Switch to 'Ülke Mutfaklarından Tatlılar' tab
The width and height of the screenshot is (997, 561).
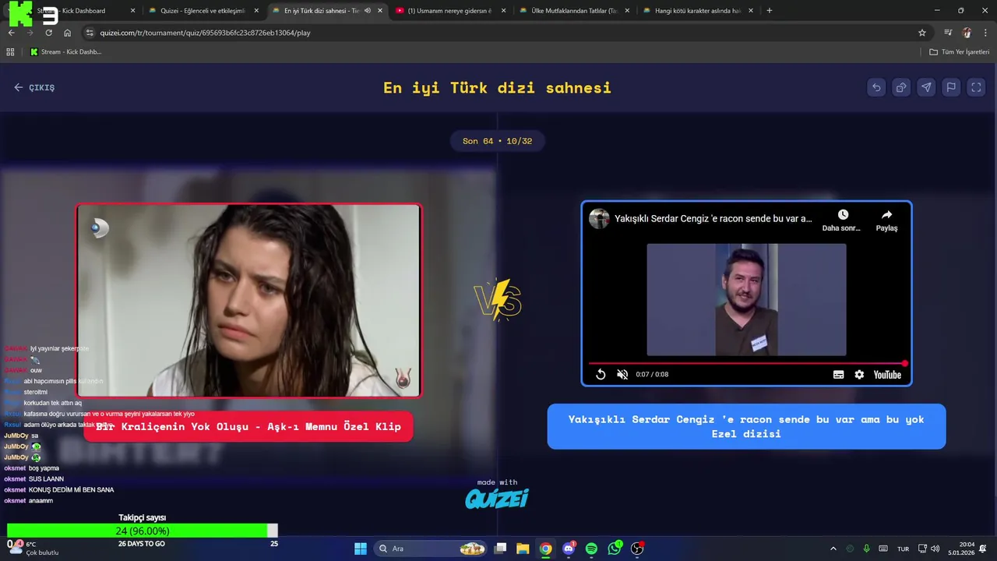coord(575,11)
